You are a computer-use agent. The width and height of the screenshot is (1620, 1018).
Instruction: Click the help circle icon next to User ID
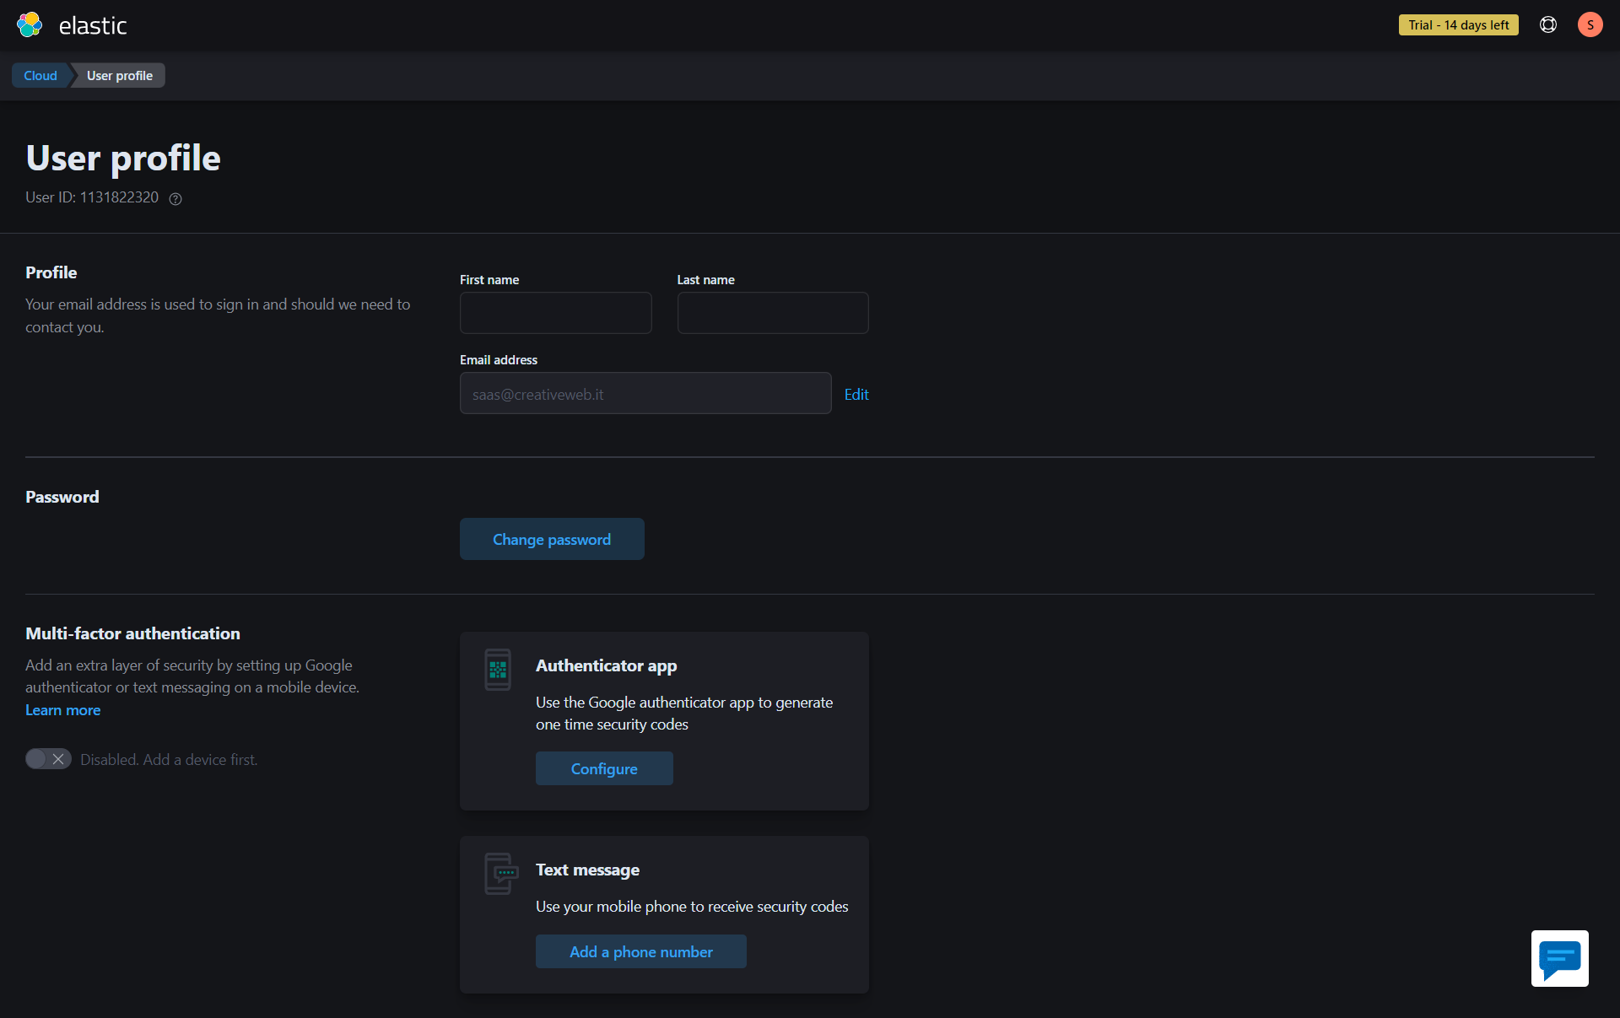click(176, 197)
